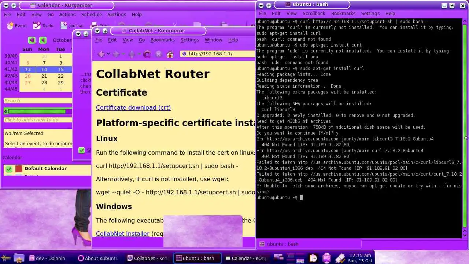
Task: Stop page loading in Konqueror
Action: coord(159,54)
